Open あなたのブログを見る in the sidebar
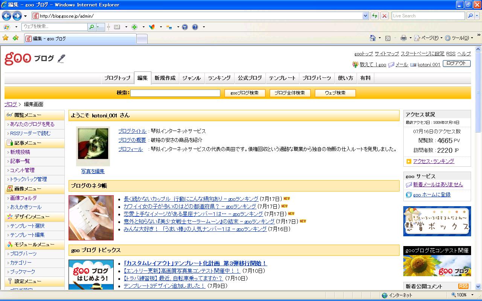Screen dimensions: 482x301 (x=32, y=124)
